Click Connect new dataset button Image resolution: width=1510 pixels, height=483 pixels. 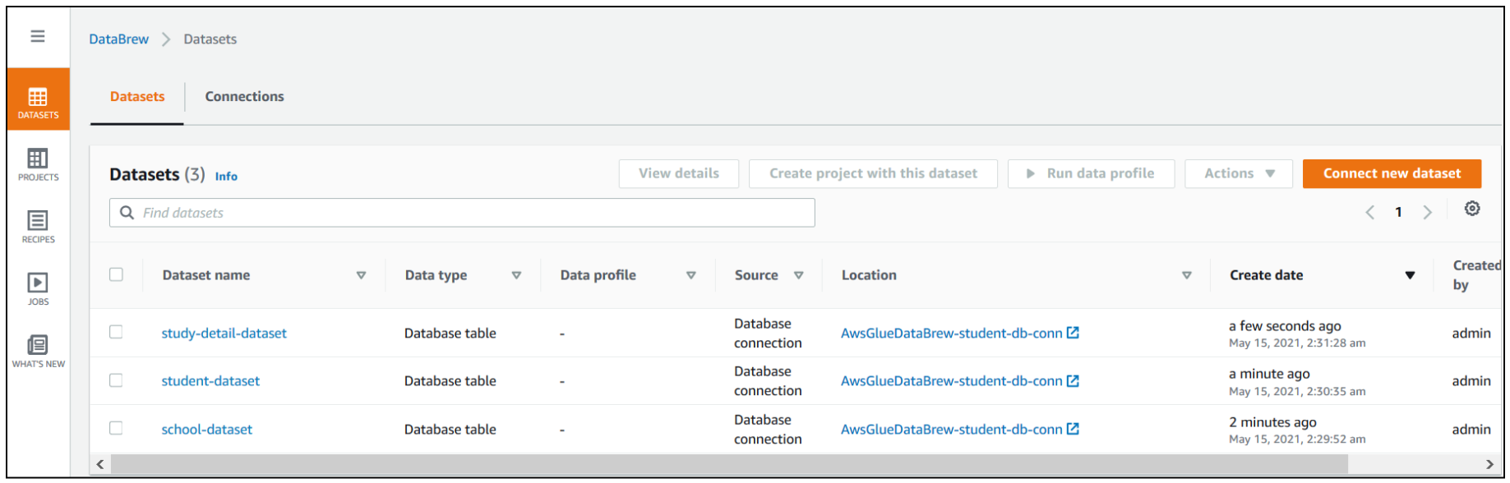coord(1392,173)
